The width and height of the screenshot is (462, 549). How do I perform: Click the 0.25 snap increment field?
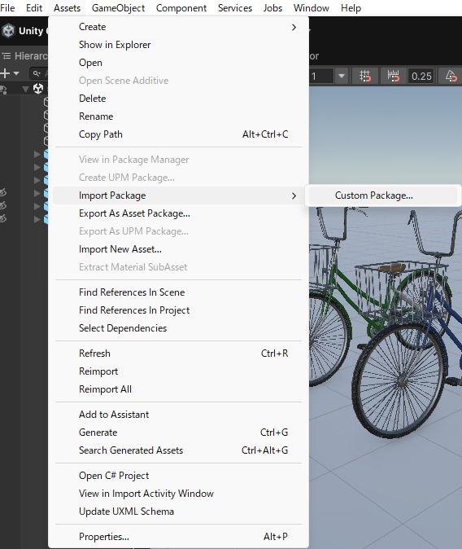point(421,76)
